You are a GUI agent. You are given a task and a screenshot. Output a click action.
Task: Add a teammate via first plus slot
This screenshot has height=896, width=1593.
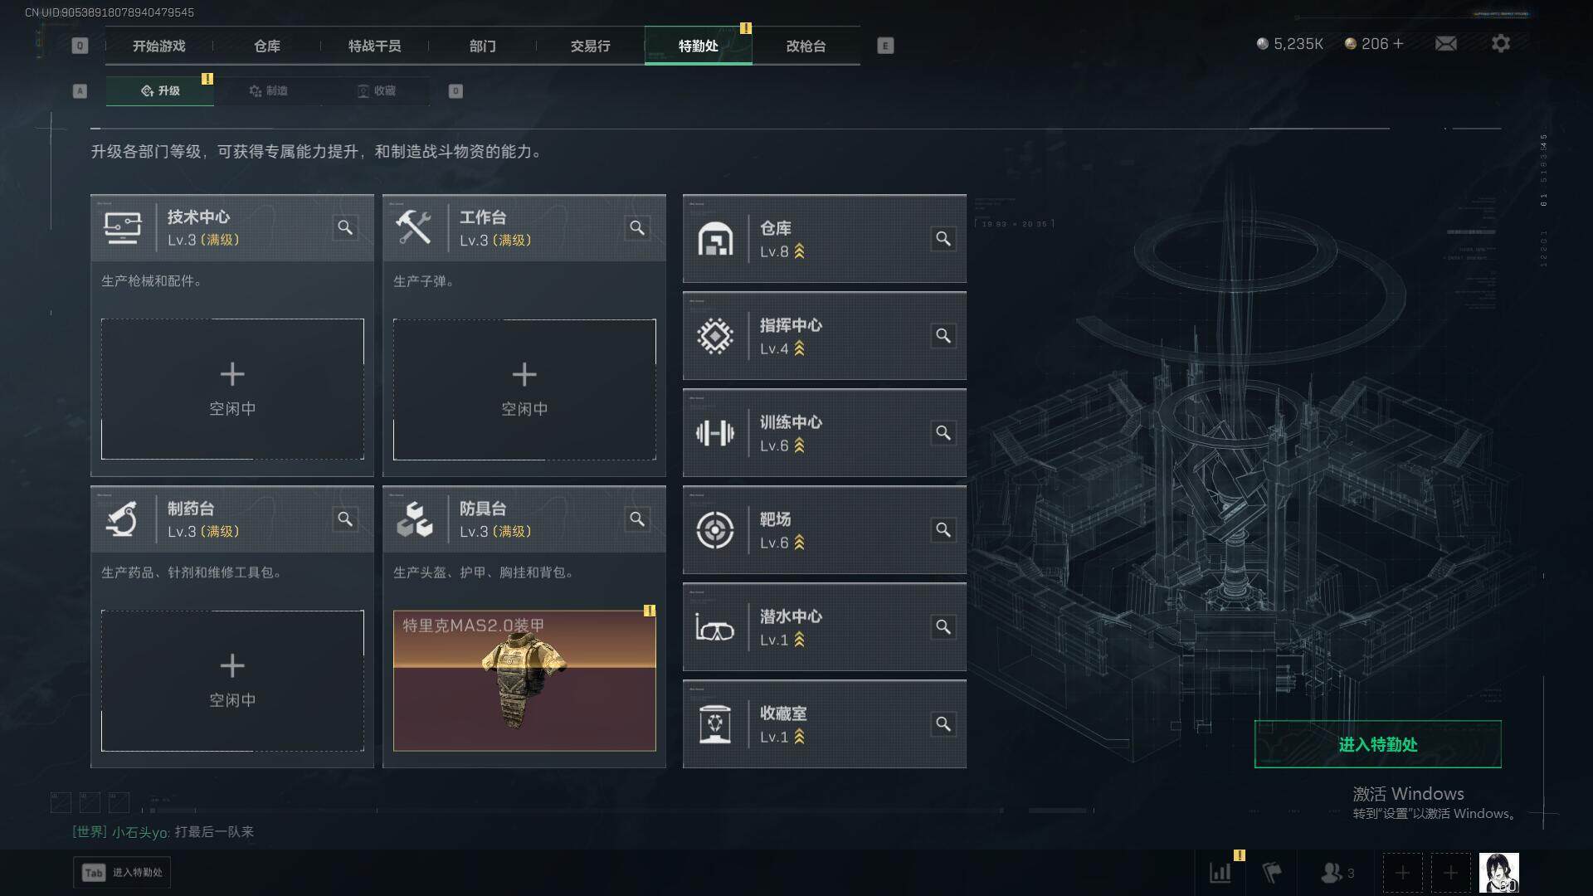tap(1402, 873)
